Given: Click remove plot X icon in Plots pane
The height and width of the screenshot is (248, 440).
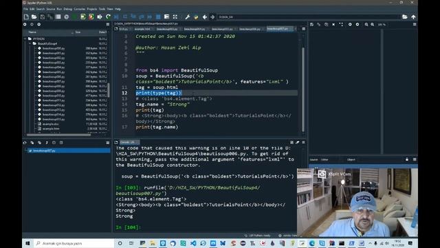Looking at the screenshot, I should click(x=333, y=25).
